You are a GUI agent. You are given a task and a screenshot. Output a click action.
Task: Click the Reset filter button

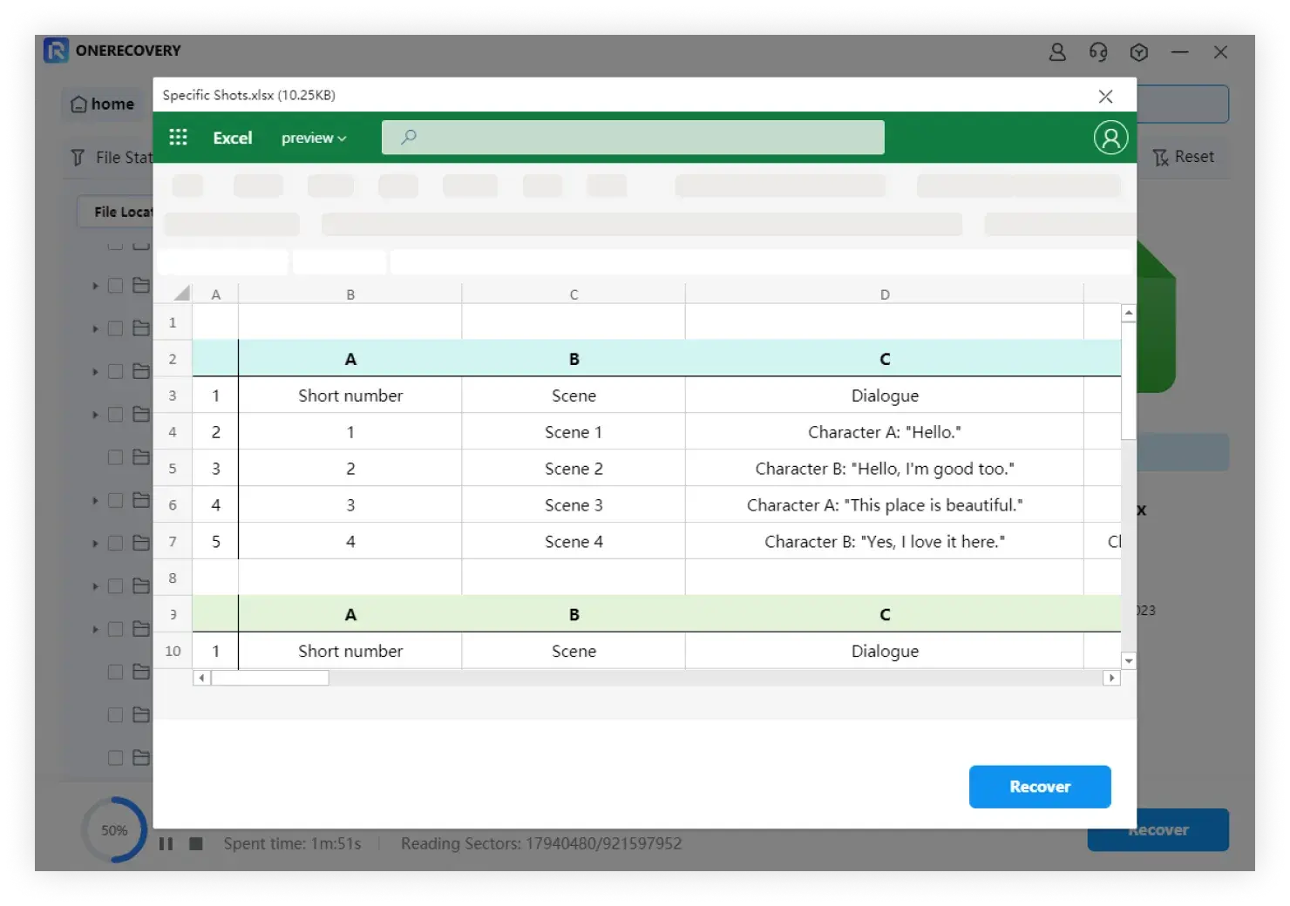1183,157
